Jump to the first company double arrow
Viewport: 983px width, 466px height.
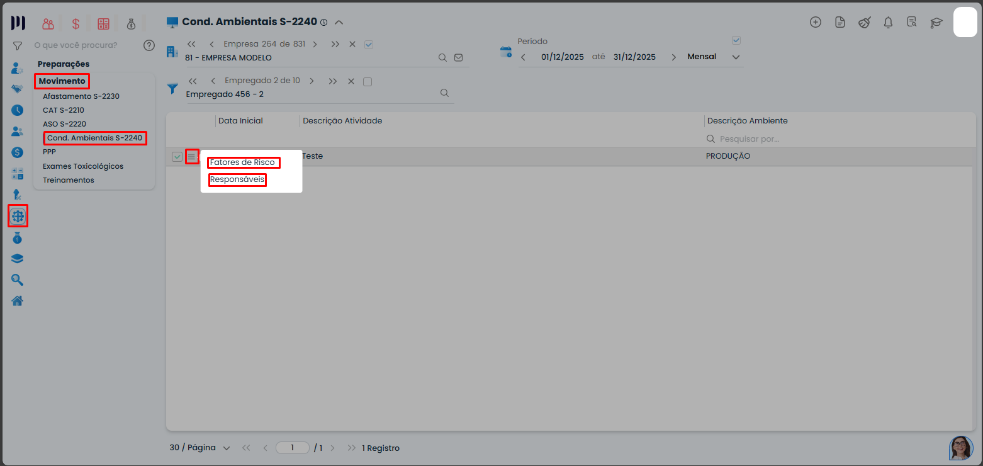click(x=192, y=44)
